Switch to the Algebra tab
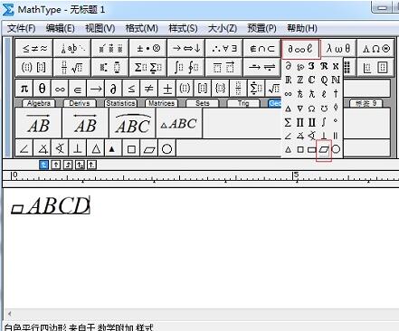Image resolution: width=399 pixels, height=331 pixels. click(x=39, y=103)
